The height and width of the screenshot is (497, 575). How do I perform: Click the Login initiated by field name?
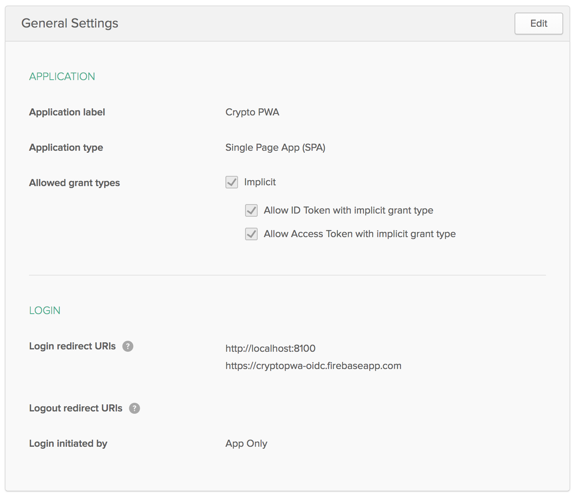[68, 444]
